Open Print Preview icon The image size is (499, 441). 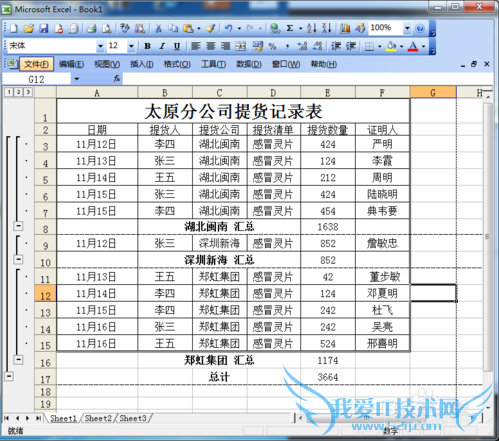point(107,28)
